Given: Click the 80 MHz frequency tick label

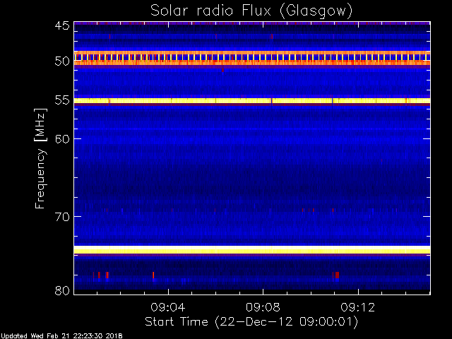Looking at the screenshot, I should click(x=62, y=290).
